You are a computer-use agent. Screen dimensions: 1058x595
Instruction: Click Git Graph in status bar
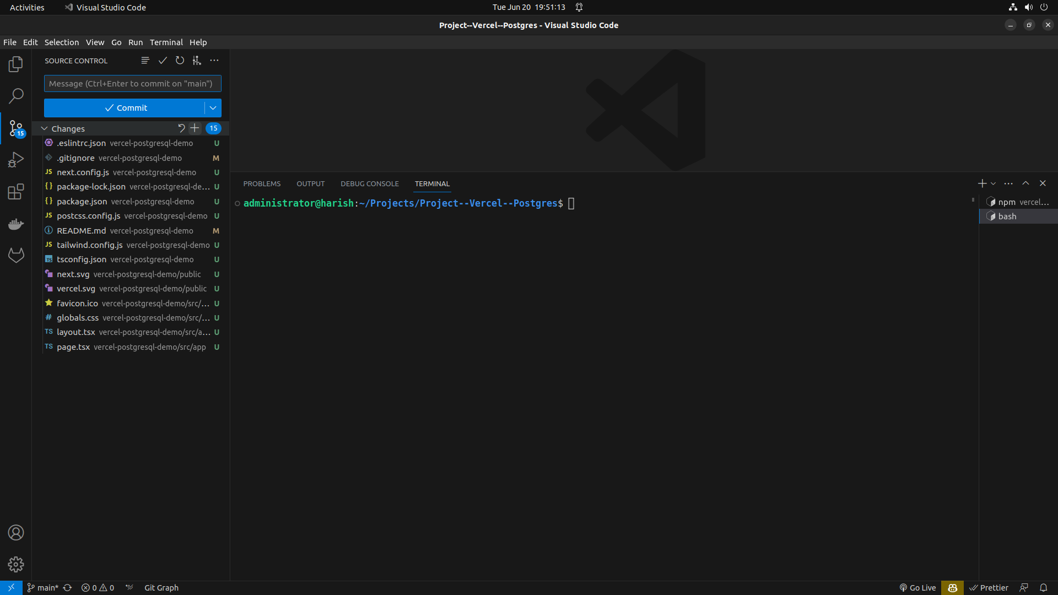point(161,588)
